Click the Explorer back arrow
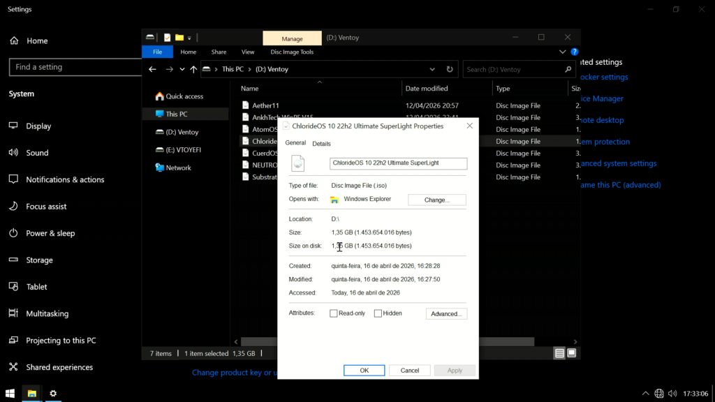Image resolution: width=715 pixels, height=402 pixels. (x=152, y=70)
